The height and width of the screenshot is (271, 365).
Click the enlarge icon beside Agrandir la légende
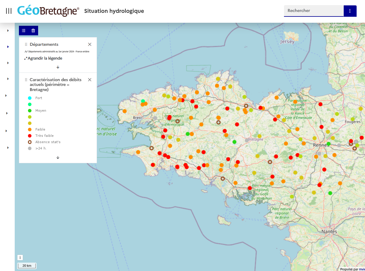[x=26, y=58]
